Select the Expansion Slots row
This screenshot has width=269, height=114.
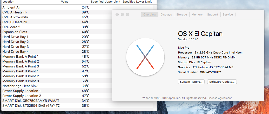(x=57, y=32)
